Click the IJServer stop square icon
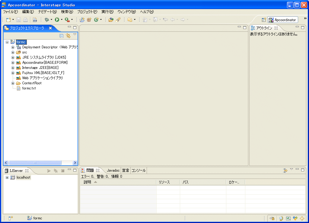Screen dimensions: 309x223 coord(63,171)
